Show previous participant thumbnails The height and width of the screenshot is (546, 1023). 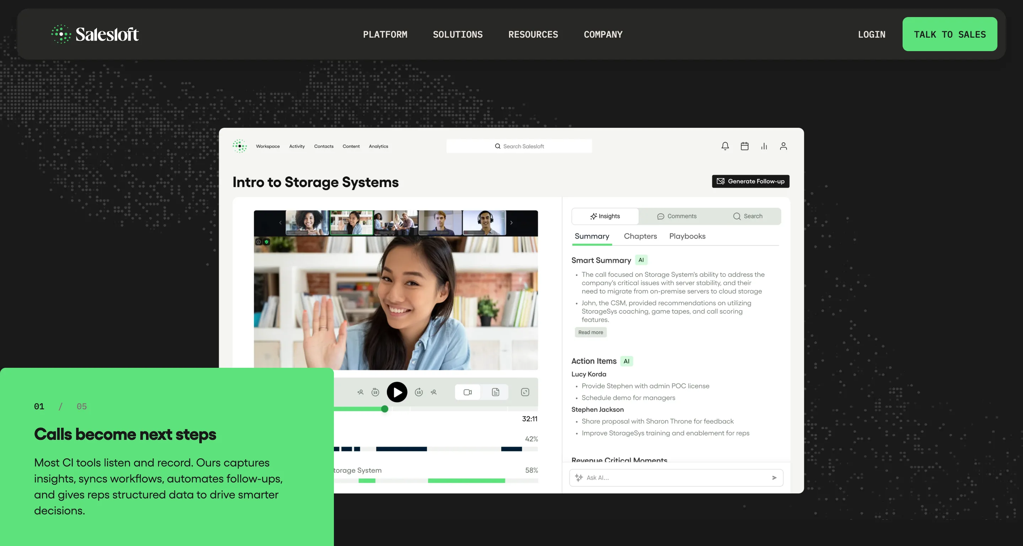[x=280, y=223]
